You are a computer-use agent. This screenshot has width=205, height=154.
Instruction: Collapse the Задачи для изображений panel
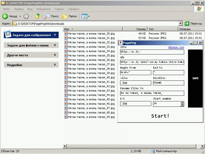pyautogui.click(x=55, y=35)
